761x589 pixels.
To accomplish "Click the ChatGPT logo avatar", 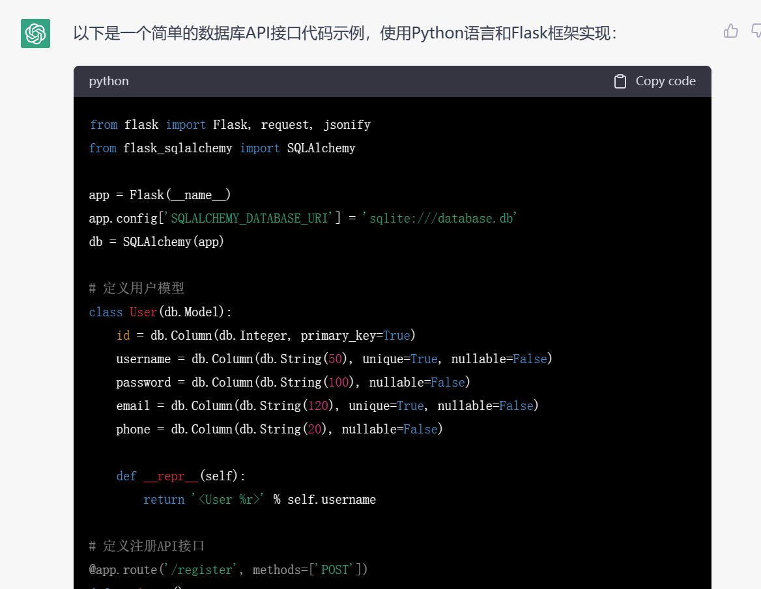I will [35, 33].
